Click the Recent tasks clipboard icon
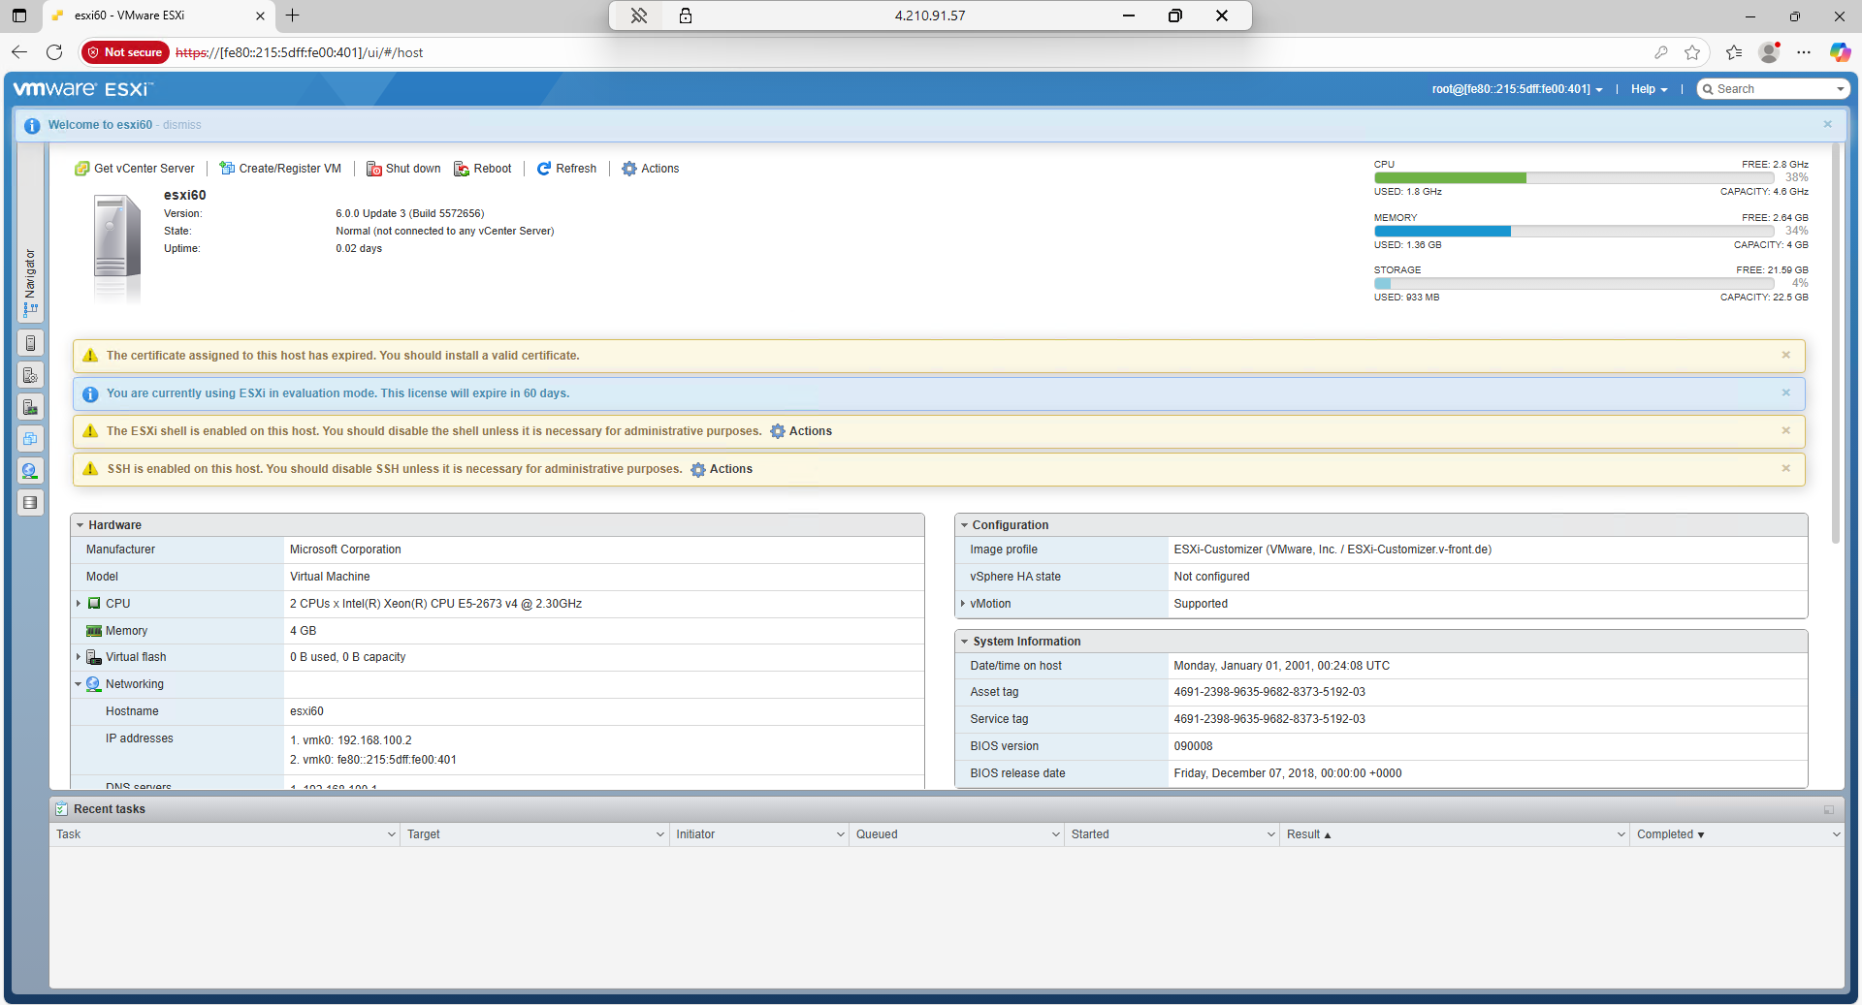Viewport: 1862px width, 1005px height. tap(62, 809)
